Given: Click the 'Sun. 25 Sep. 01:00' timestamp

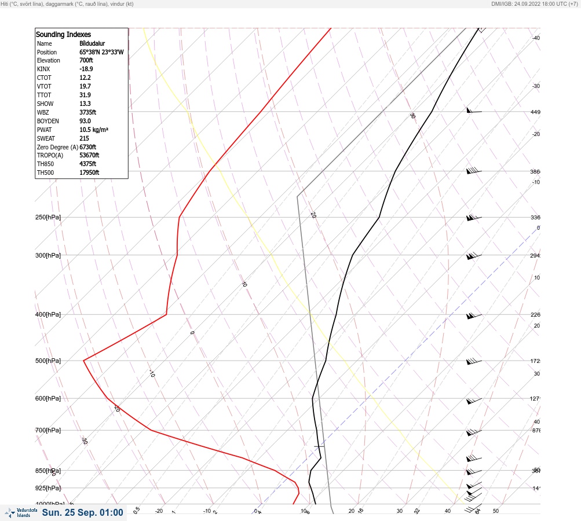Looking at the screenshot, I should [x=82, y=512].
